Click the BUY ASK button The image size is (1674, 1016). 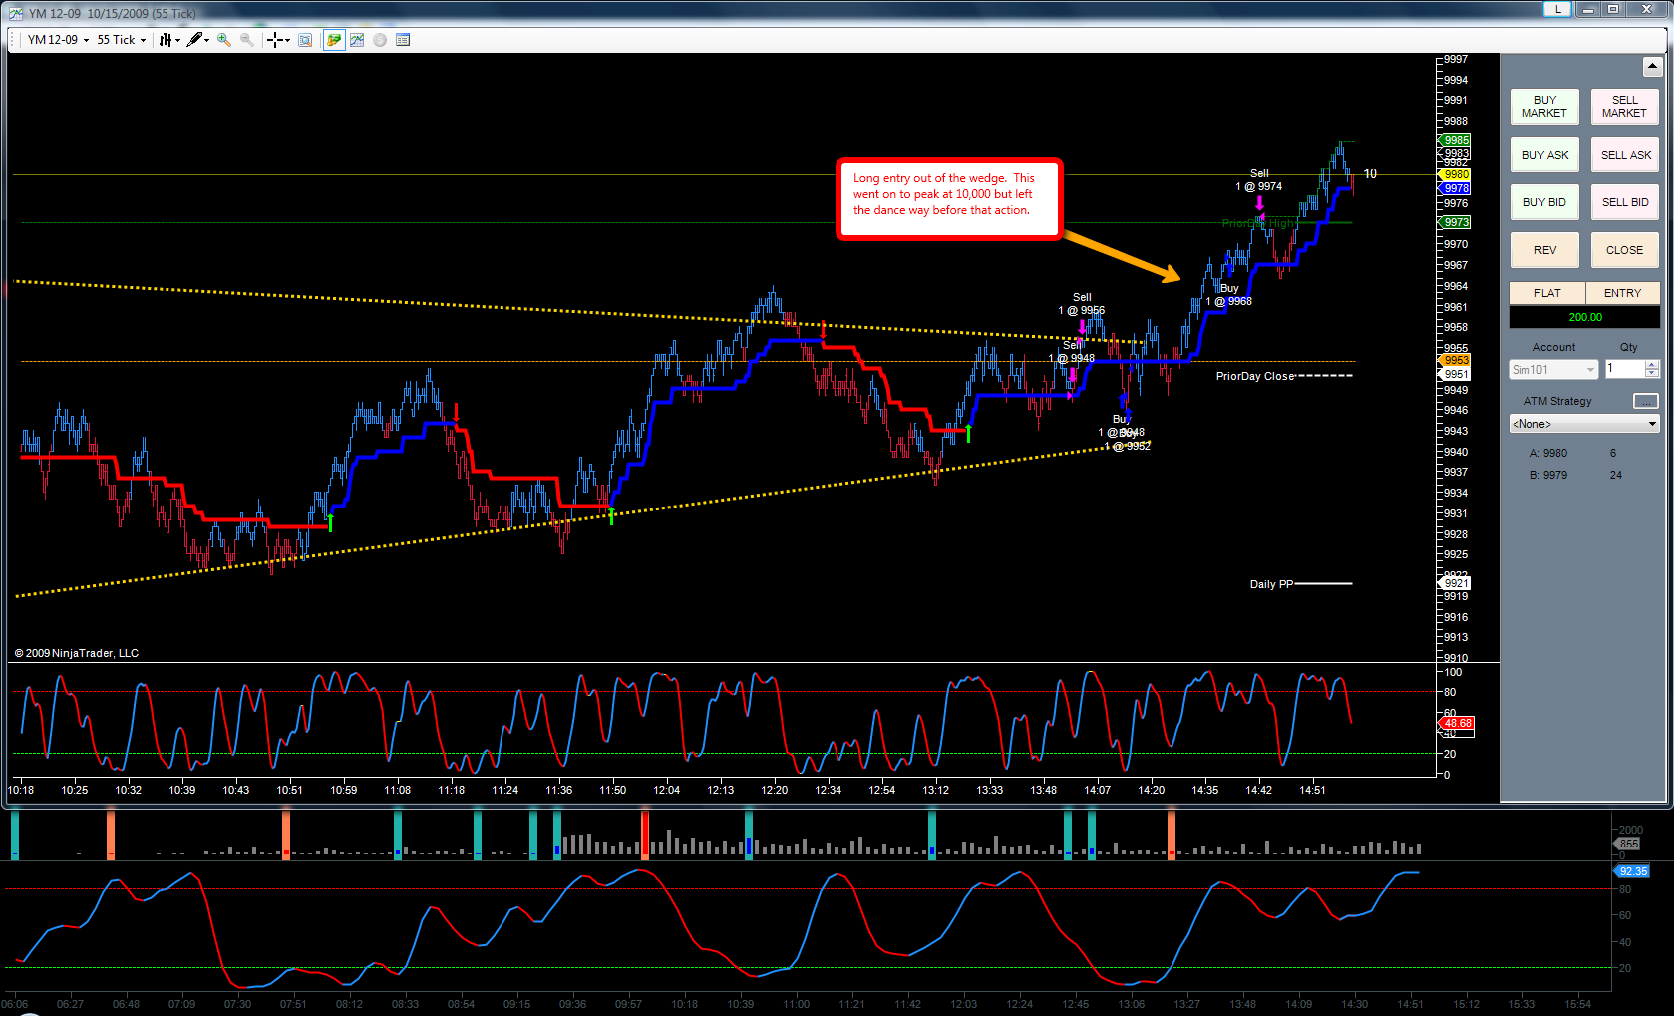coord(1544,155)
